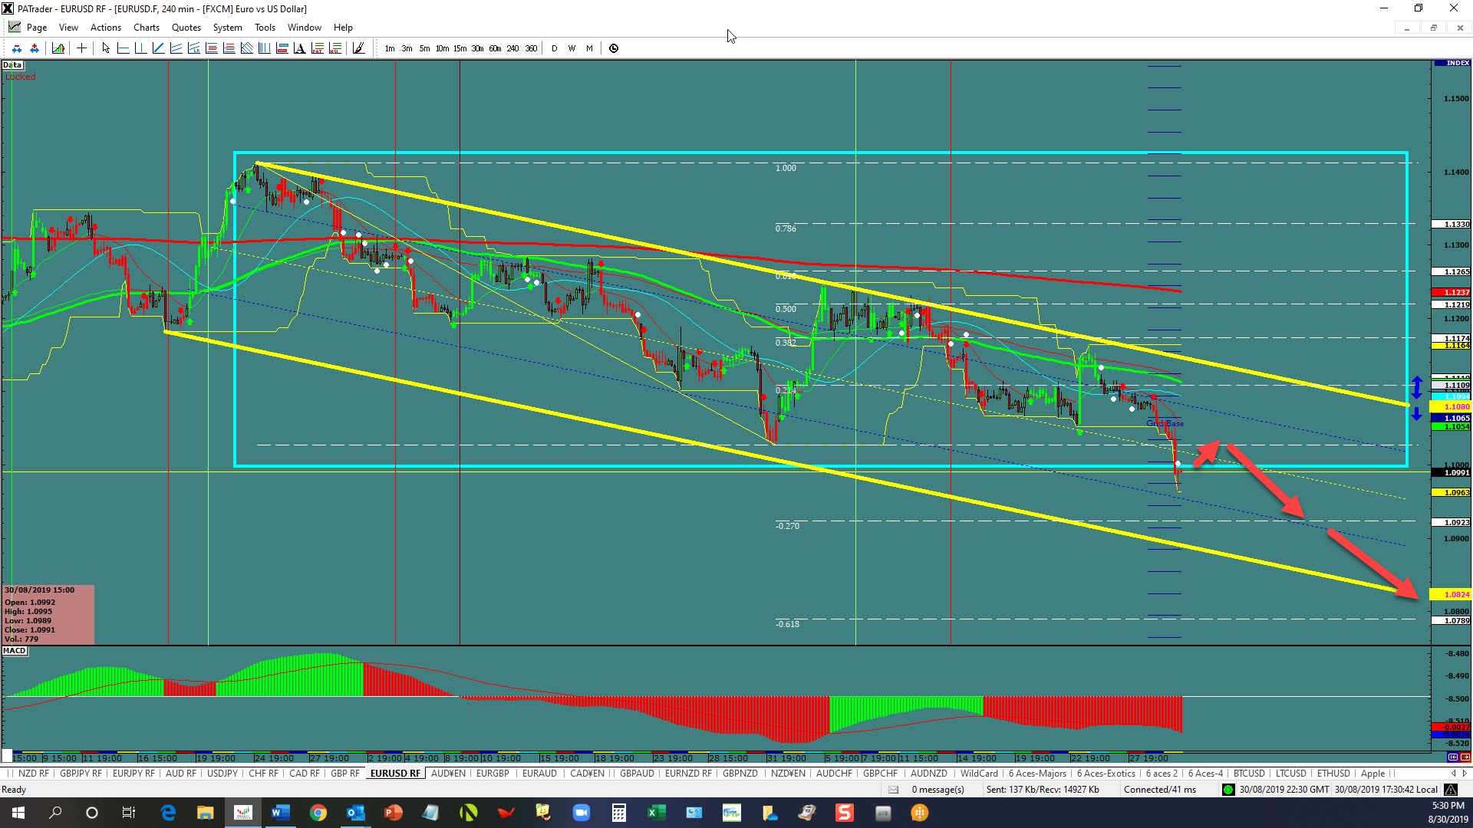Open the Charts menu
Viewport: 1473px width, 828px height.
point(146,28)
